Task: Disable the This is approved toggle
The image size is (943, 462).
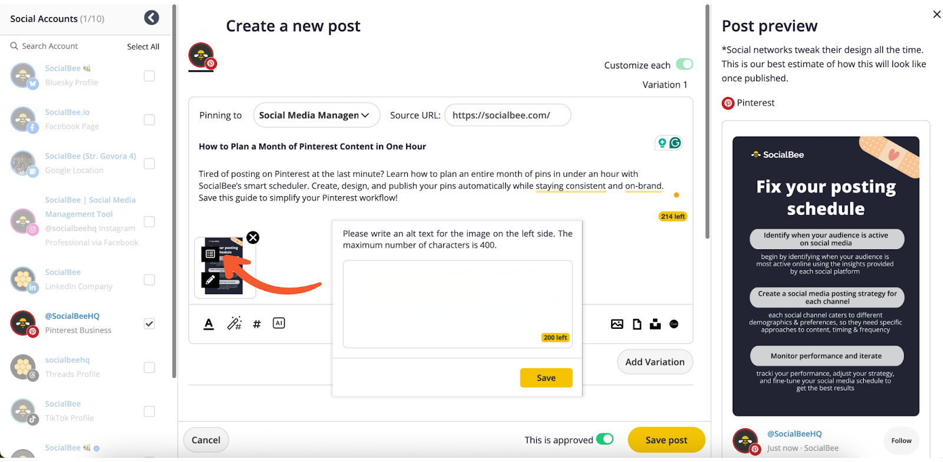Action: (x=605, y=439)
